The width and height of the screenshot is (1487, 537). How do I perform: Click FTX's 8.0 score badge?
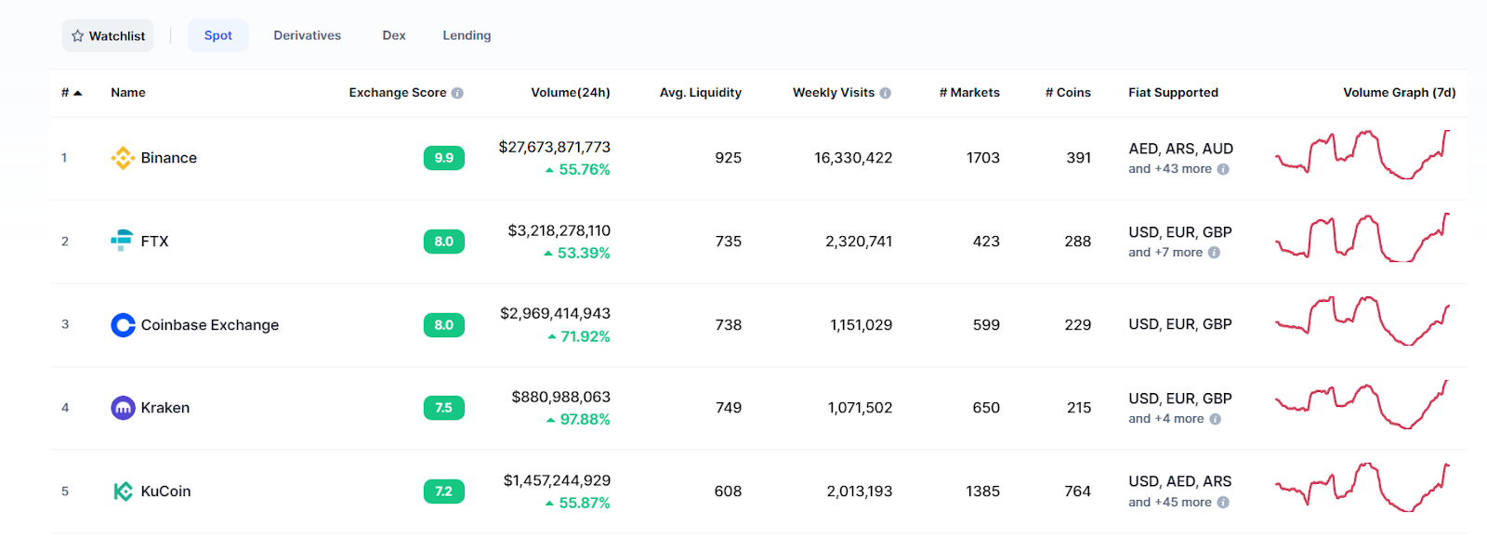[x=444, y=242]
